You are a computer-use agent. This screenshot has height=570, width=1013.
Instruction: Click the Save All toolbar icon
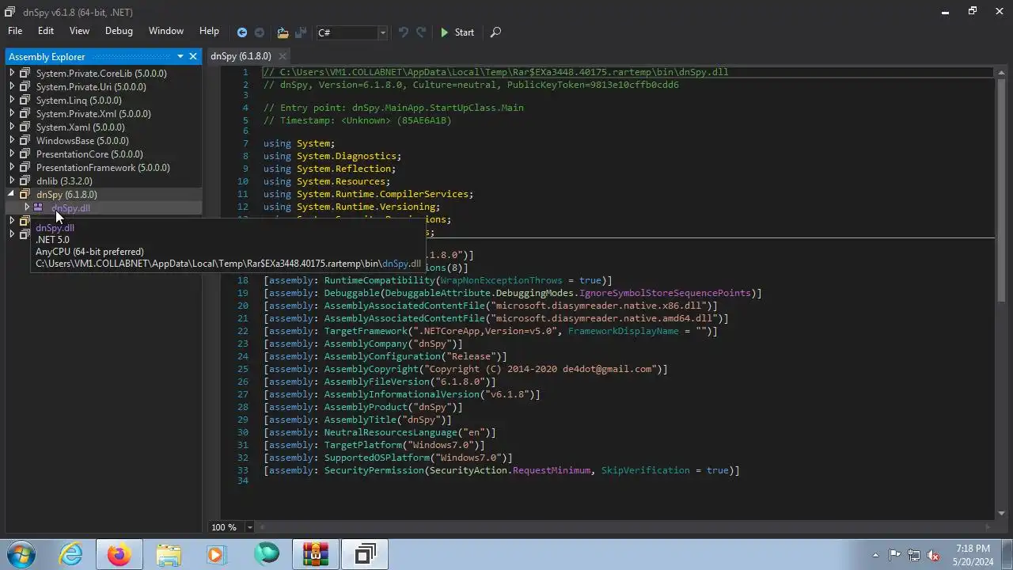pyautogui.click(x=301, y=32)
